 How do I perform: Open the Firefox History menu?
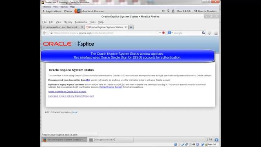(68, 22)
